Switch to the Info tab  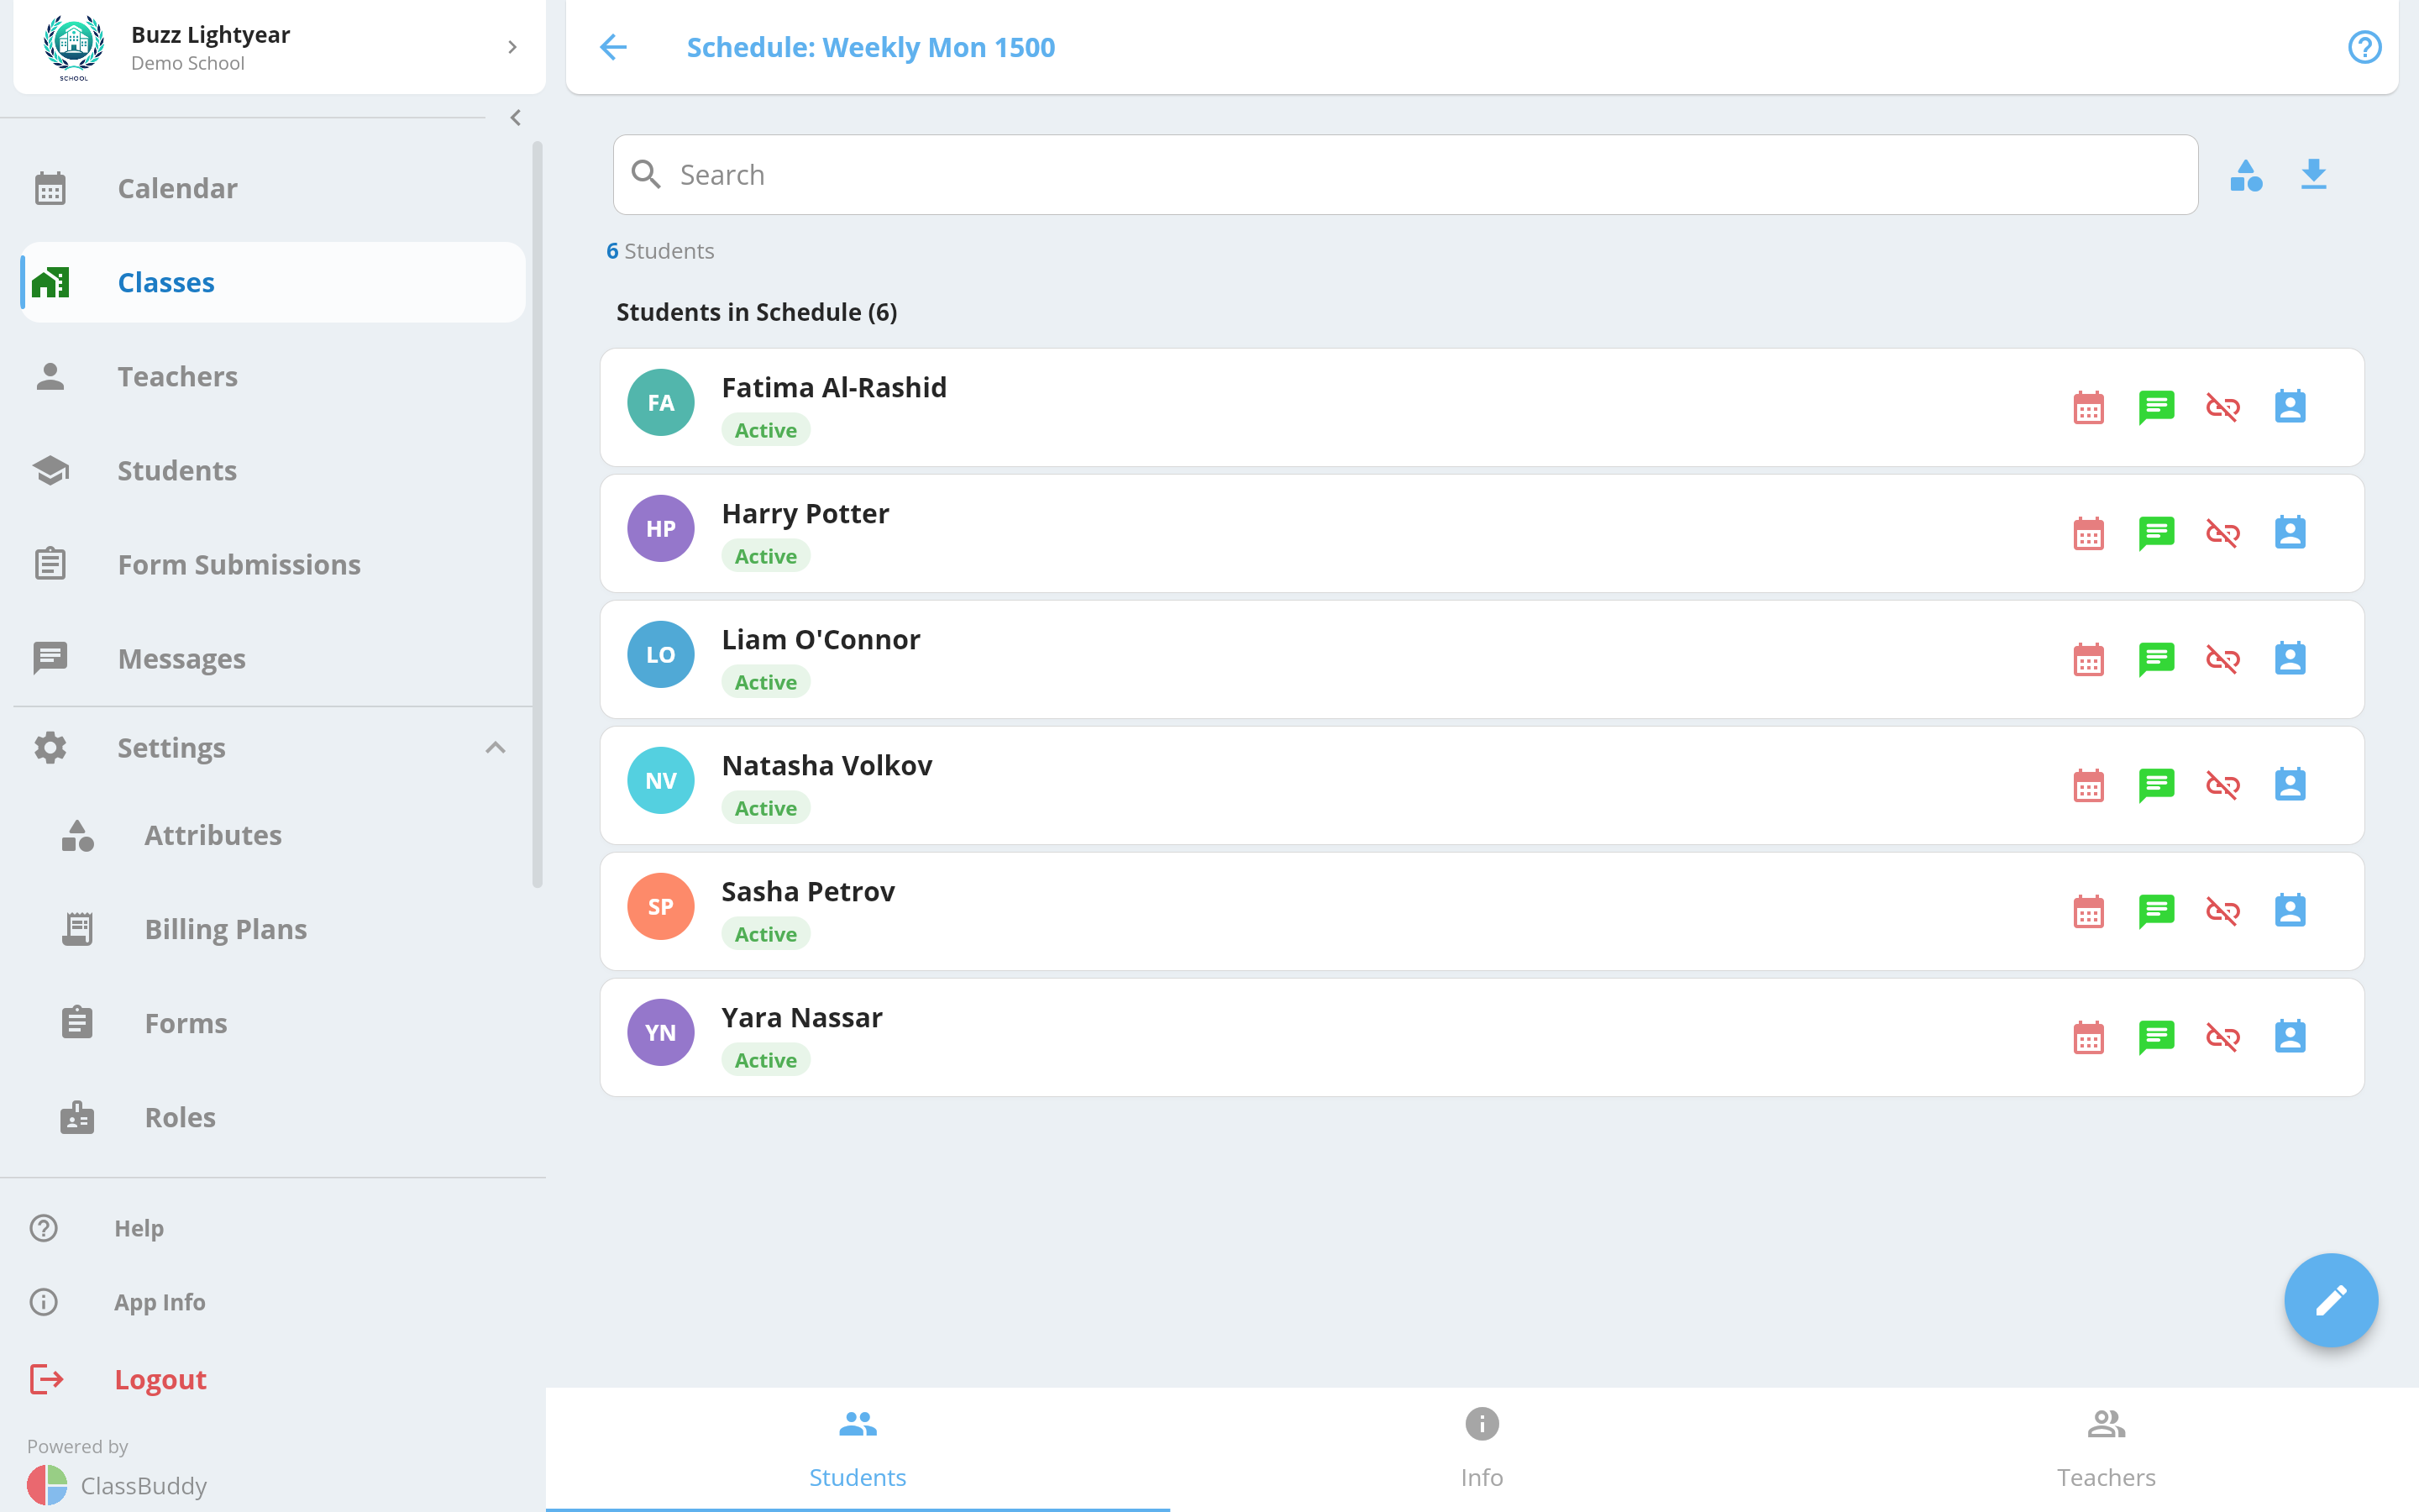tap(1482, 1449)
